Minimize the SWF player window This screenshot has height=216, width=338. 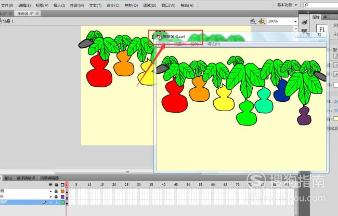tap(299, 35)
